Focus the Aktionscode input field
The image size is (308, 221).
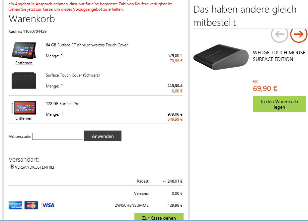58,136
